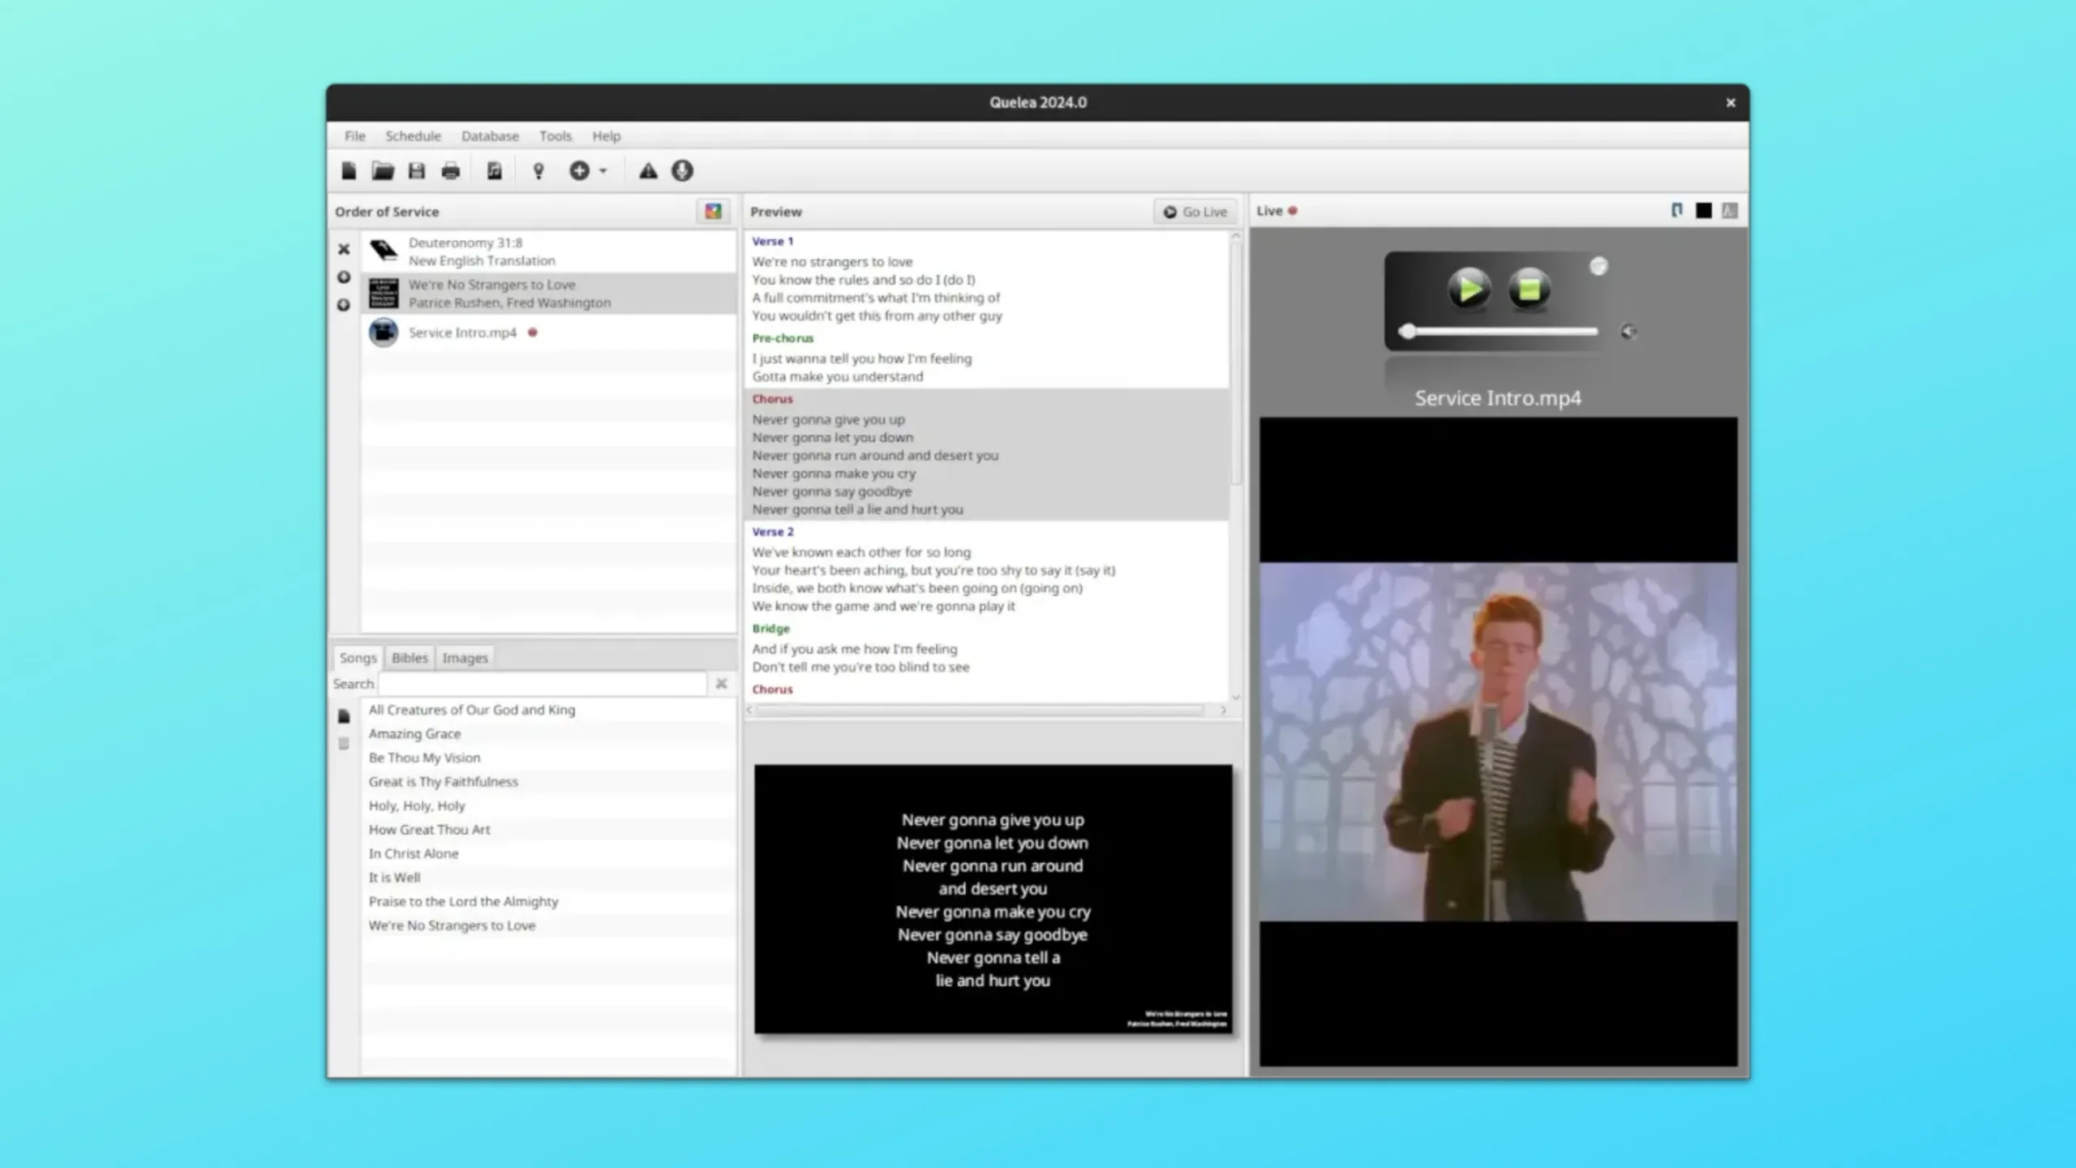Click the new song music-sheet toolbar icon
Image resolution: width=2076 pixels, height=1168 pixels.
click(x=495, y=170)
